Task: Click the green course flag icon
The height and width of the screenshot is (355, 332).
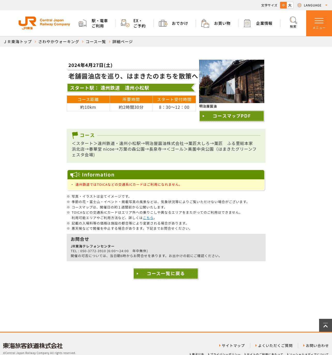Action: click(75, 135)
